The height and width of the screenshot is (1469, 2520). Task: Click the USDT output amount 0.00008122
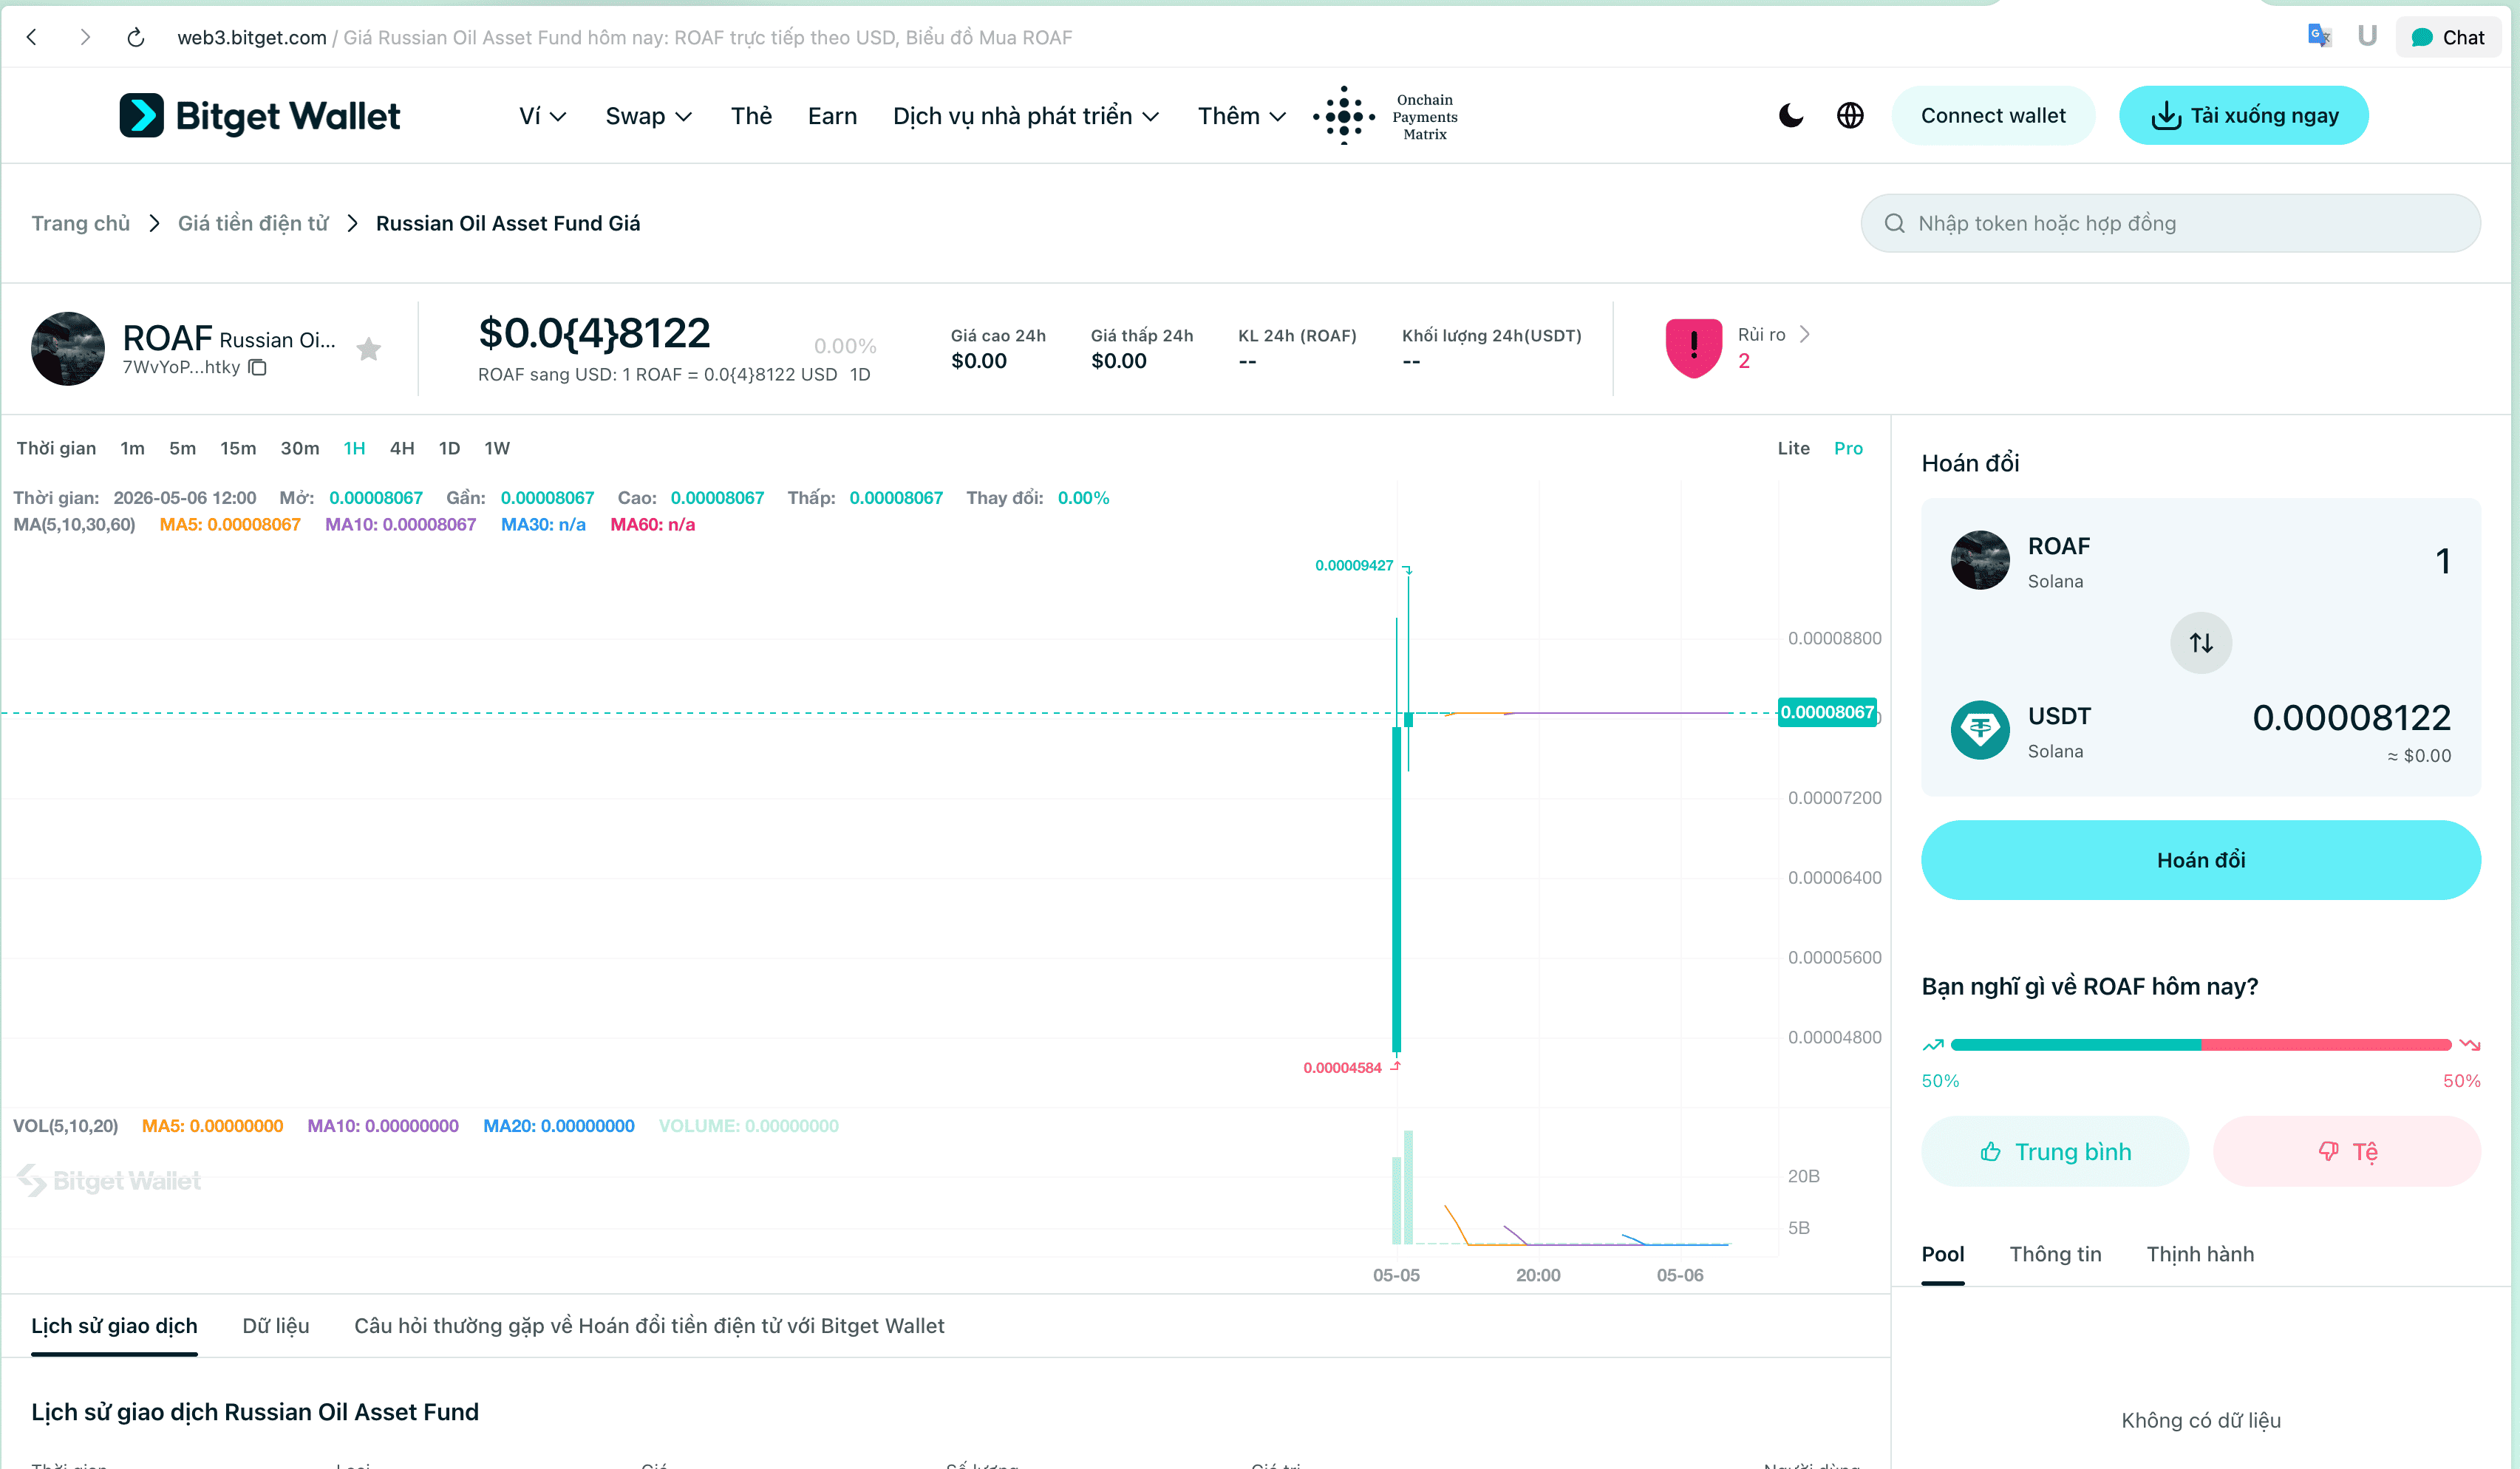2351,718
